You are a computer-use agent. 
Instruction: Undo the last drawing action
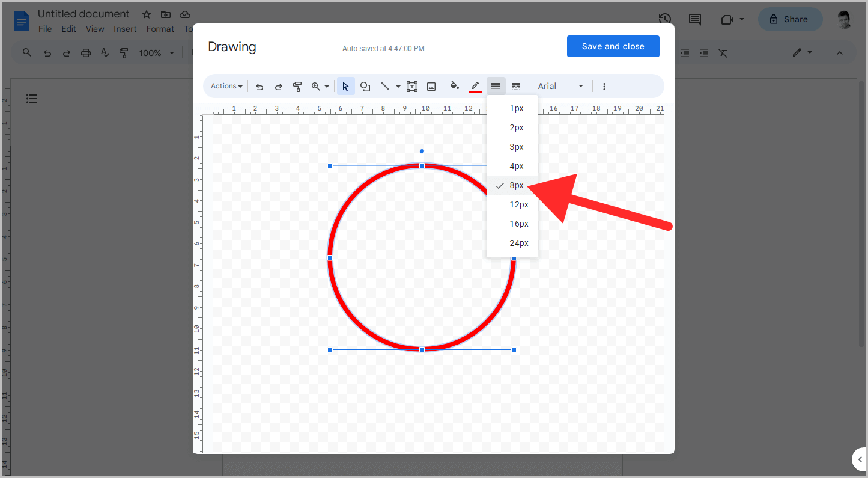[259, 86]
